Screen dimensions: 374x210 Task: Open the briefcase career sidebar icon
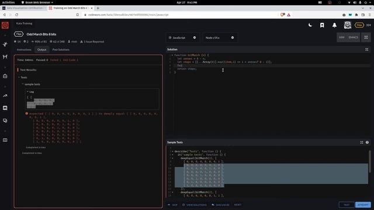pos(5,76)
